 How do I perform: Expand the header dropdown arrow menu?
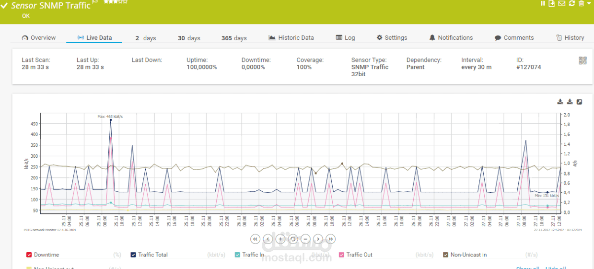click(x=589, y=3)
